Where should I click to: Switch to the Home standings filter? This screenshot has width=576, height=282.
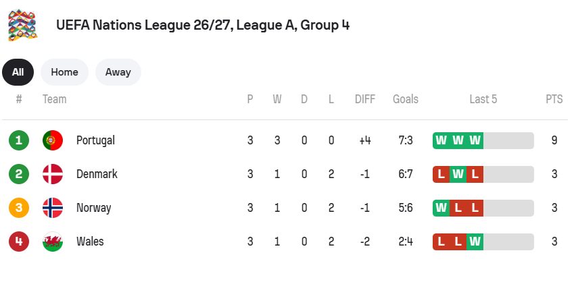click(x=64, y=72)
